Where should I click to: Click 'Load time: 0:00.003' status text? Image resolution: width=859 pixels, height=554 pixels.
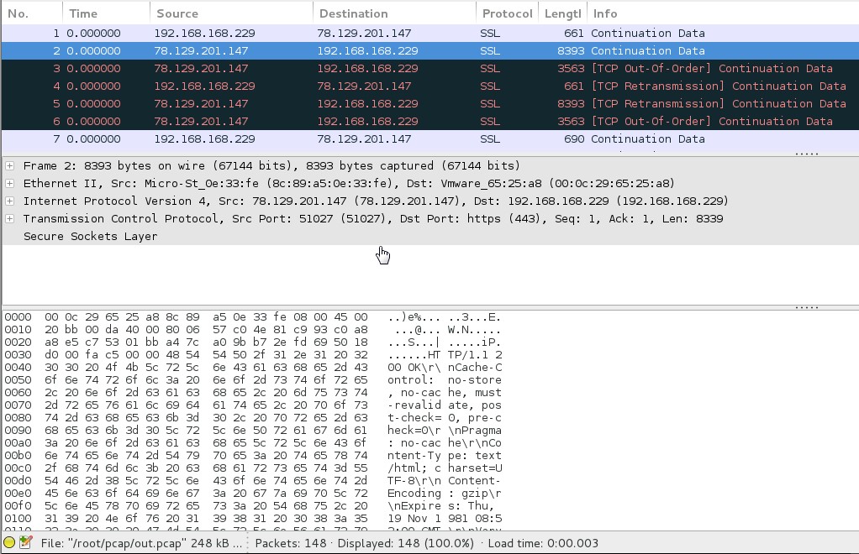pyautogui.click(x=543, y=543)
